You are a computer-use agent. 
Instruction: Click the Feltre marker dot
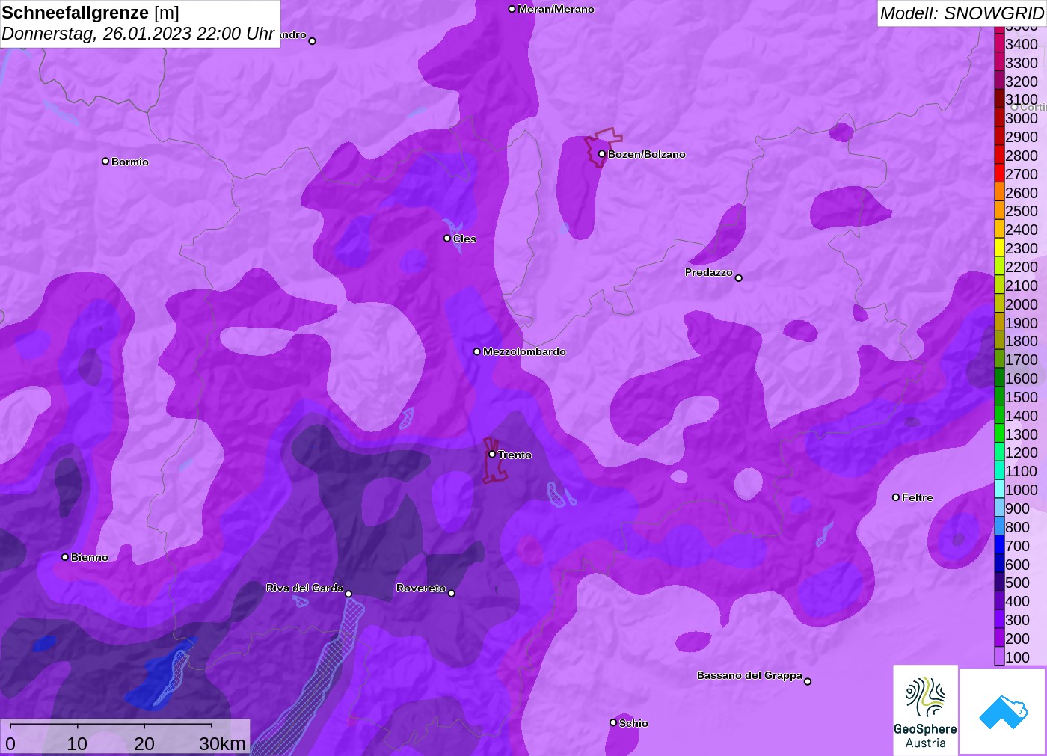tap(896, 497)
